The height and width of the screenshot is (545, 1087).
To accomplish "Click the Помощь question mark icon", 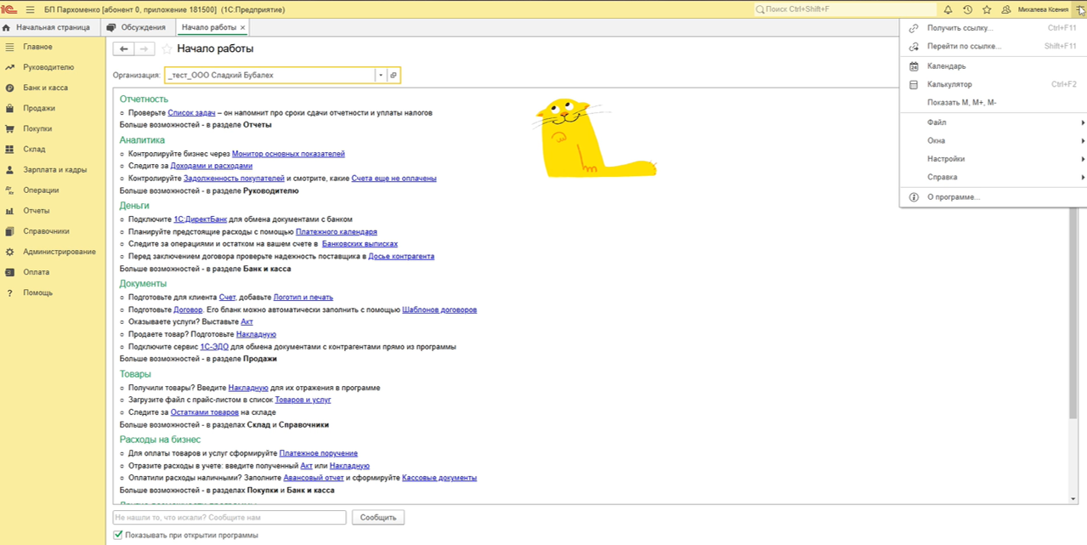I will [x=9, y=292].
